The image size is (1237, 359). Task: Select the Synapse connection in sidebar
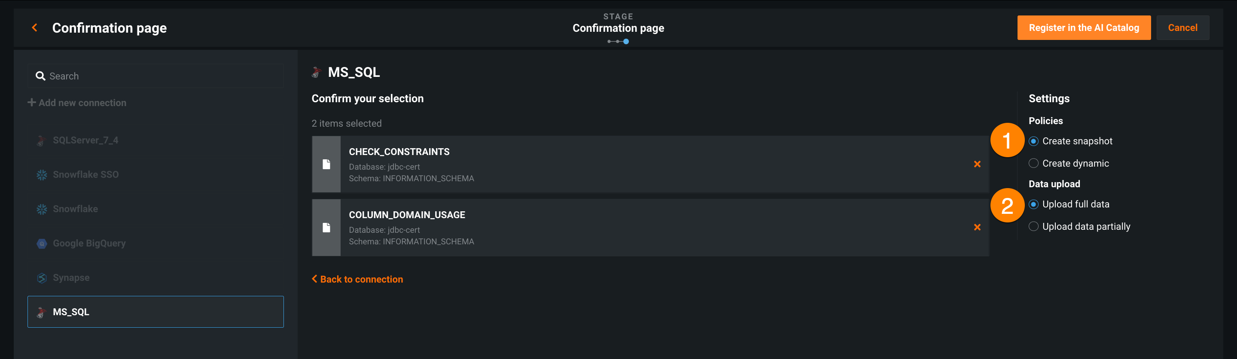pyautogui.click(x=71, y=278)
